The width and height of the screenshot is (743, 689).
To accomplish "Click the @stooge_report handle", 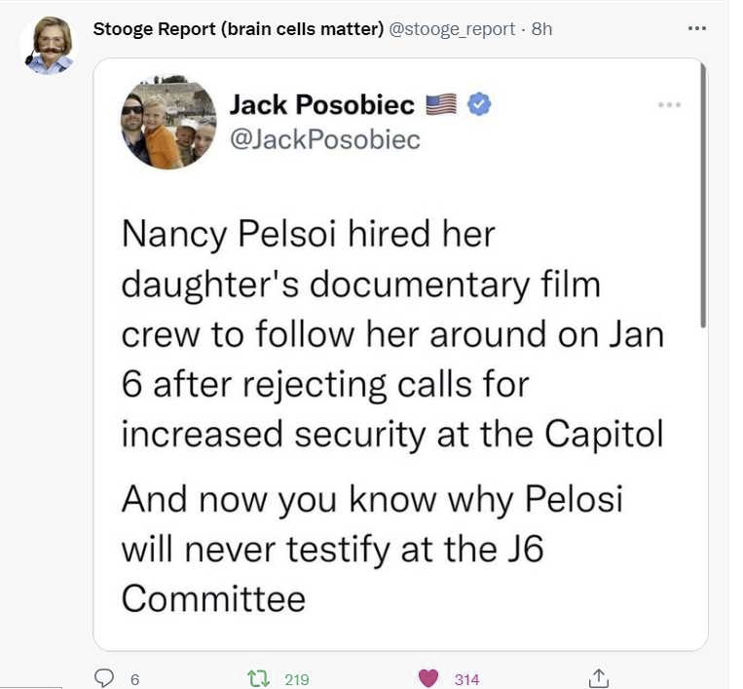I will 452,28.
